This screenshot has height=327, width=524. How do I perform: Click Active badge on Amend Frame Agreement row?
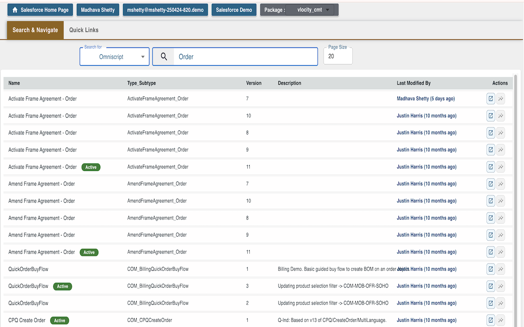click(89, 252)
